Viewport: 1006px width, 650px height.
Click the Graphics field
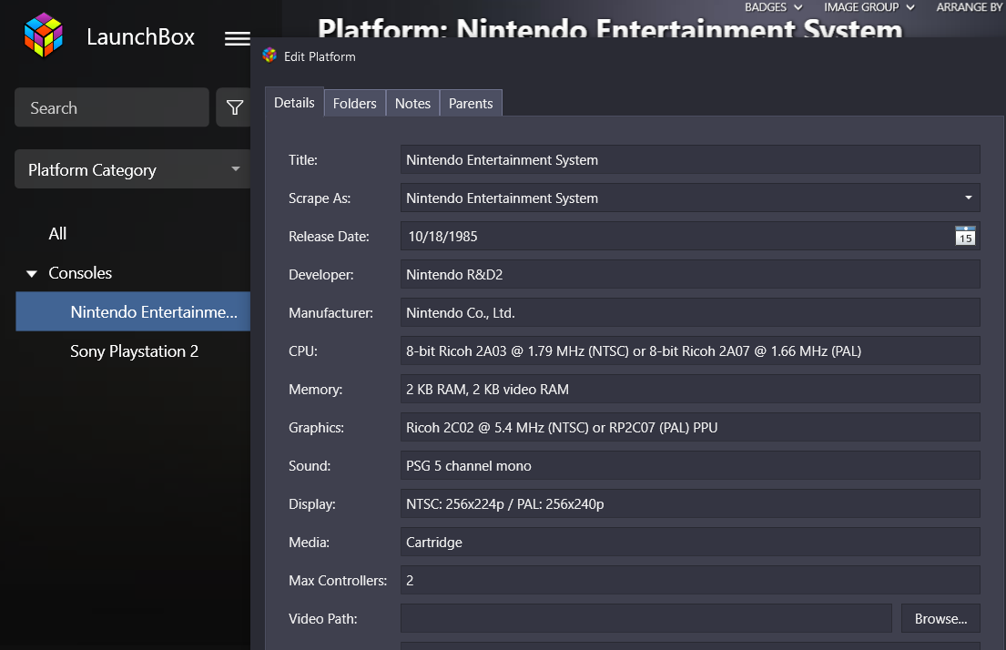[x=690, y=427]
